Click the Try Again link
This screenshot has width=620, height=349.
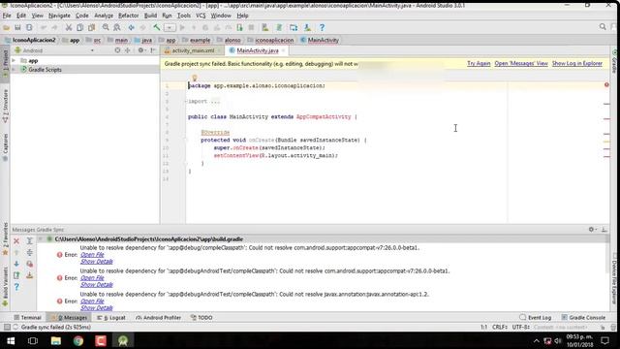pyautogui.click(x=479, y=63)
